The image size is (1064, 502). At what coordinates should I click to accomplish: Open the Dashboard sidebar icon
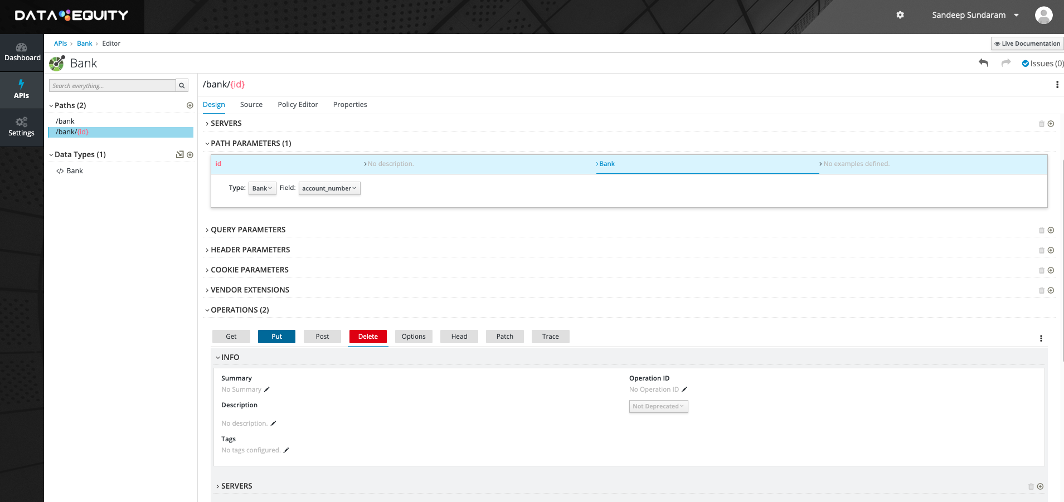(x=22, y=52)
